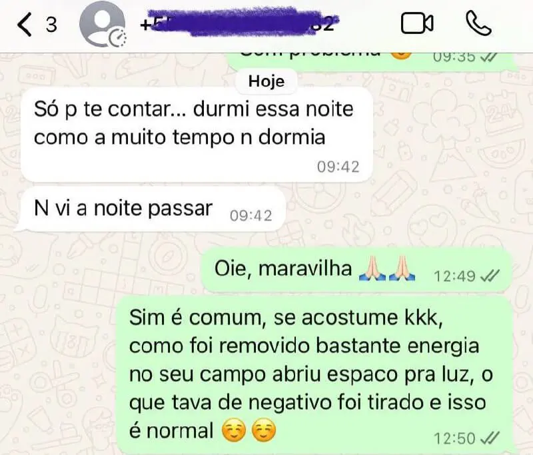Tap the read checkmarks at 12:49
This screenshot has width=533, height=455.
pyautogui.click(x=489, y=276)
